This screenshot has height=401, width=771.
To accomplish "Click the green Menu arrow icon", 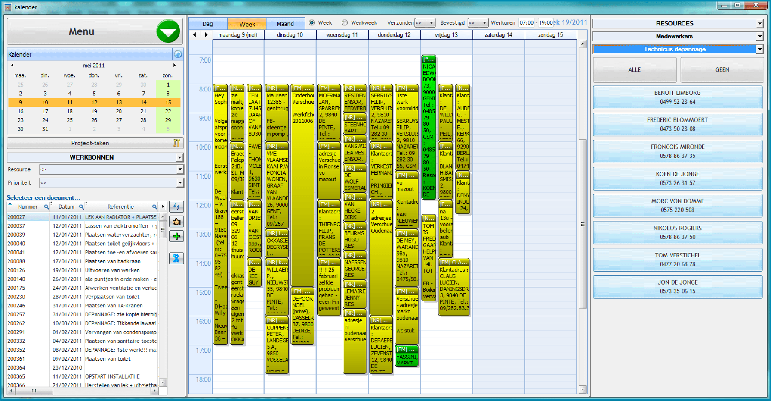I will point(168,31).
